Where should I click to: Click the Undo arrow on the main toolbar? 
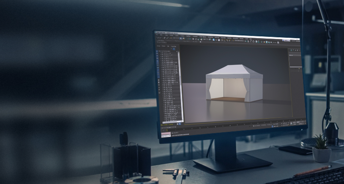158,37
